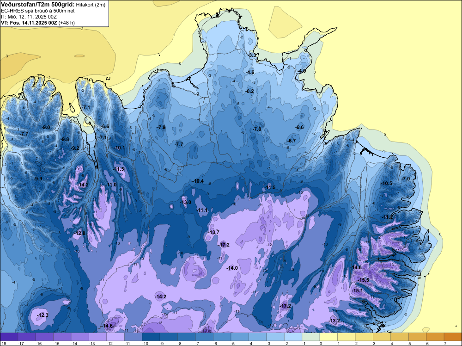
Task: Click the legend swatch between -12 and -11
Action: tap(115, 337)
